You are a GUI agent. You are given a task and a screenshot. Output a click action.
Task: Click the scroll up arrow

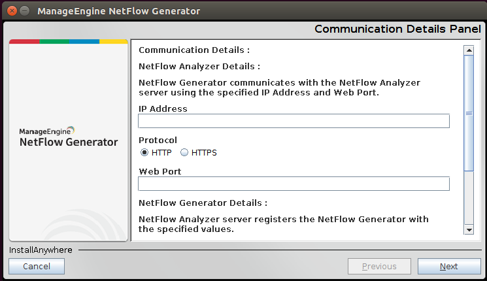click(468, 50)
